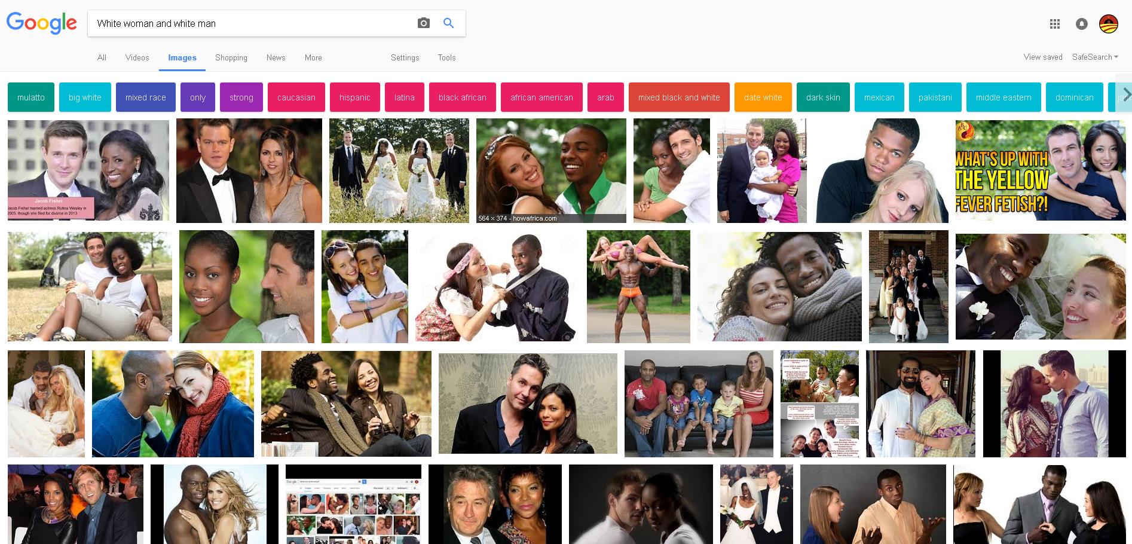1132x544 pixels.
Task: Open the account profile avatar
Action: pyautogui.click(x=1109, y=24)
